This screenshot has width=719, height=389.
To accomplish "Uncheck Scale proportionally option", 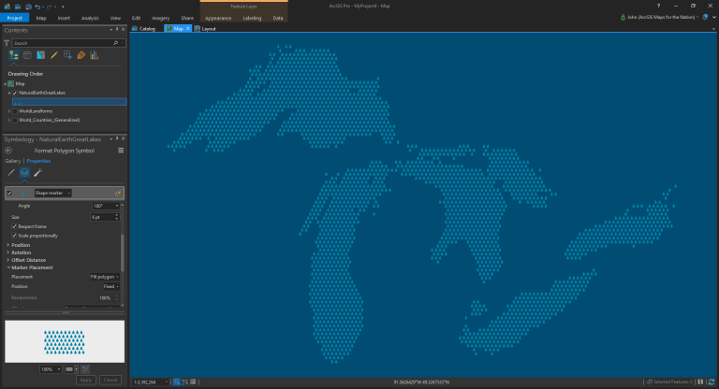I will [14, 236].
